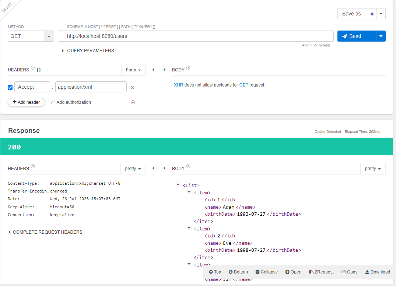The image size is (396, 286).
Task: Uncheck the Accept header checkbox
Action: [x=10, y=87]
